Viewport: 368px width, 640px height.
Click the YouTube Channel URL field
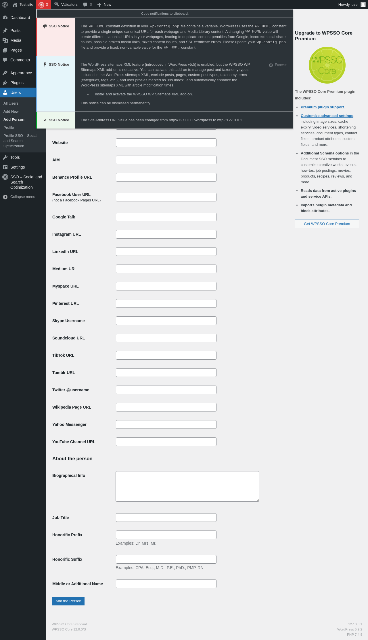(166, 442)
